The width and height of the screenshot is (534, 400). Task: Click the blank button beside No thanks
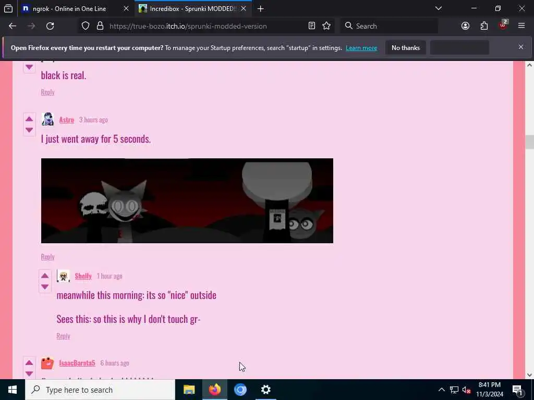tap(459, 47)
